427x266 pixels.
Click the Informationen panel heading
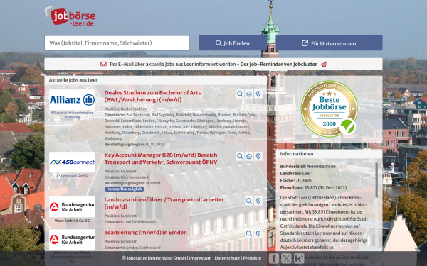(x=297, y=154)
